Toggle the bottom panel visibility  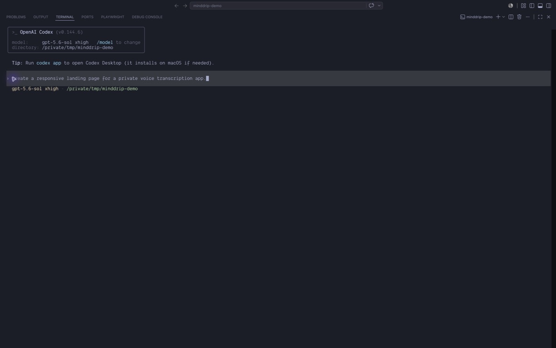[x=540, y=6]
